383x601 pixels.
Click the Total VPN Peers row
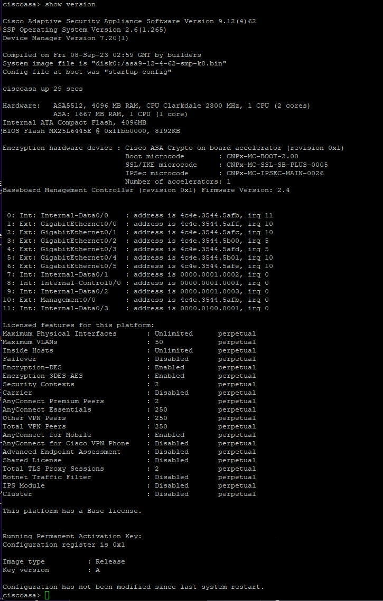[x=129, y=426]
